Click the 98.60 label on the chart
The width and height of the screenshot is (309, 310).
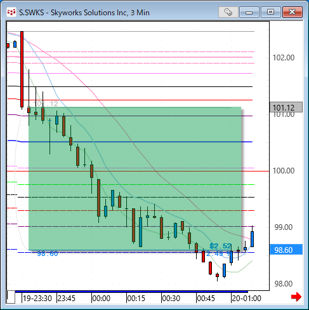(x=48, y=253)
